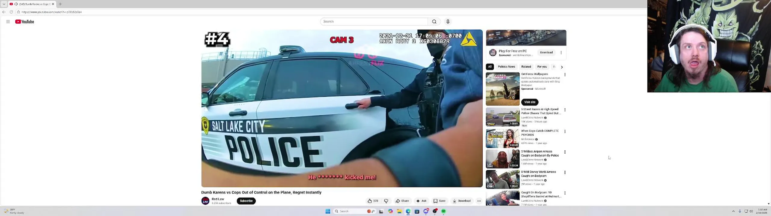The height and width of the screenshot is (216, 771).
Task: Open site information lock icon in address bar
Action: (18, 12)
